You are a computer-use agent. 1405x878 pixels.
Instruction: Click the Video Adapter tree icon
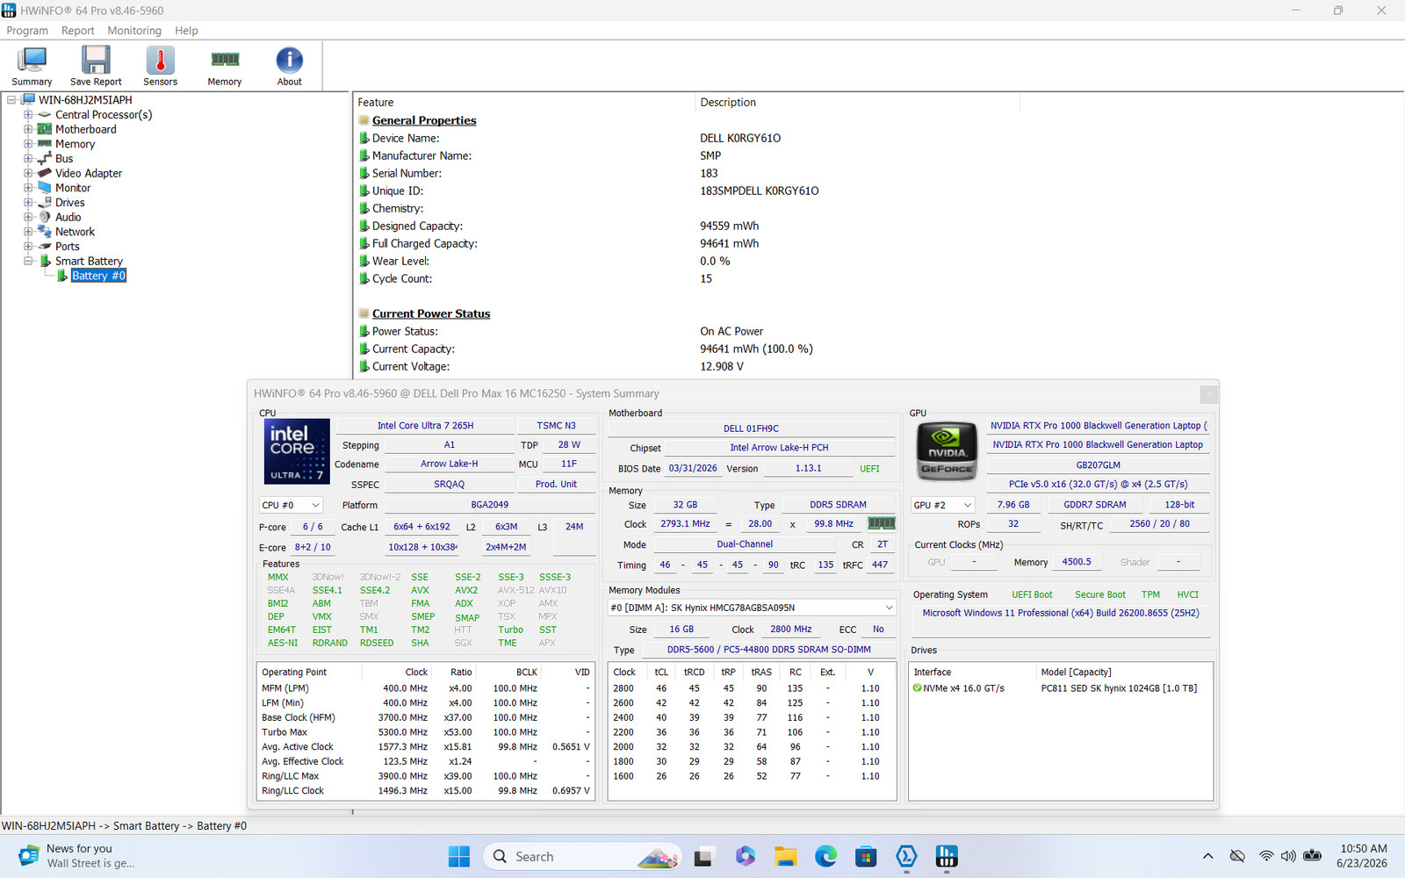(x=45, y=173)
